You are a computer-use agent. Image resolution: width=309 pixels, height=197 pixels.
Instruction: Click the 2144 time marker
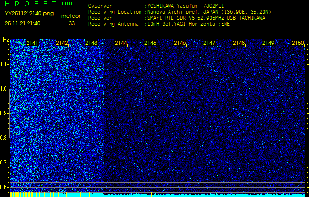(x=121, y=43)
